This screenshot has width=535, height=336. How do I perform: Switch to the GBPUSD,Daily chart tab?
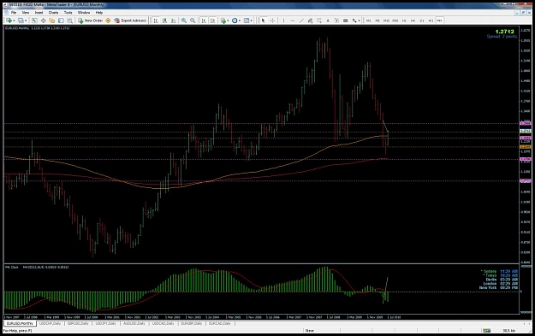78,323
